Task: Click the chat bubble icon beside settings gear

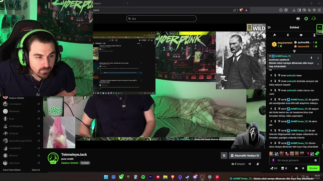Action: [x=296, y=168]
